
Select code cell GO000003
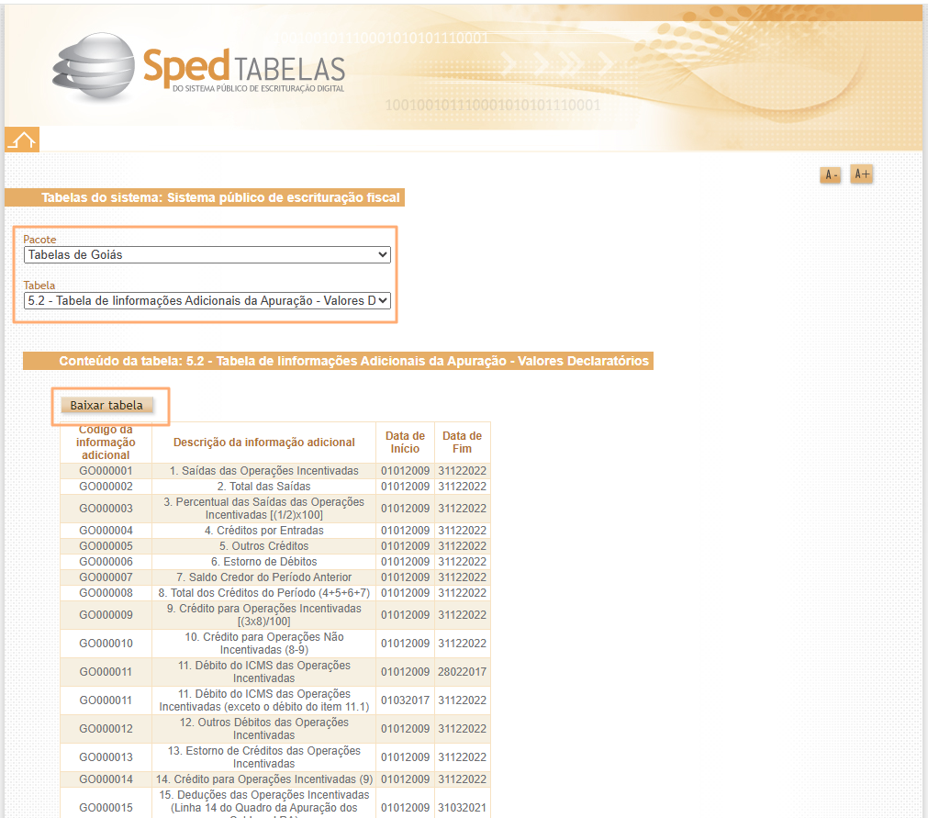coord(106,509)
